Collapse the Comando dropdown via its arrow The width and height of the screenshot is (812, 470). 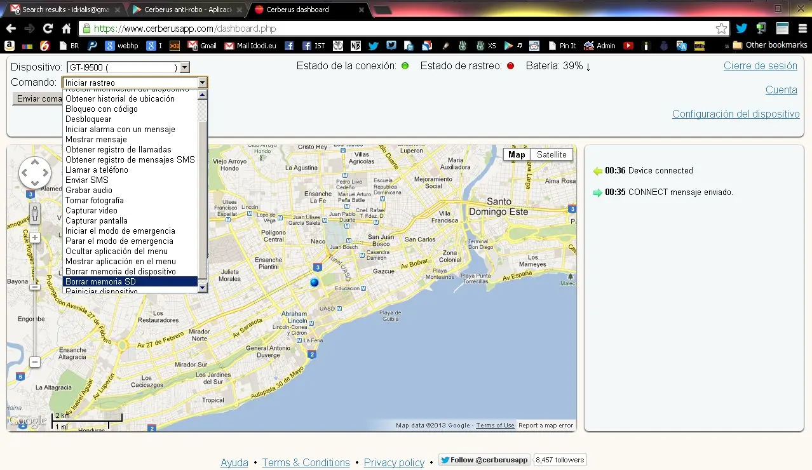[x=202, y=83]
